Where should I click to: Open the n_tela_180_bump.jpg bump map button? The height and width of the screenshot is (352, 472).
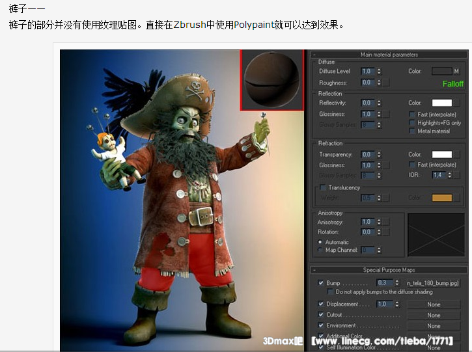click(x=433, y=283)
